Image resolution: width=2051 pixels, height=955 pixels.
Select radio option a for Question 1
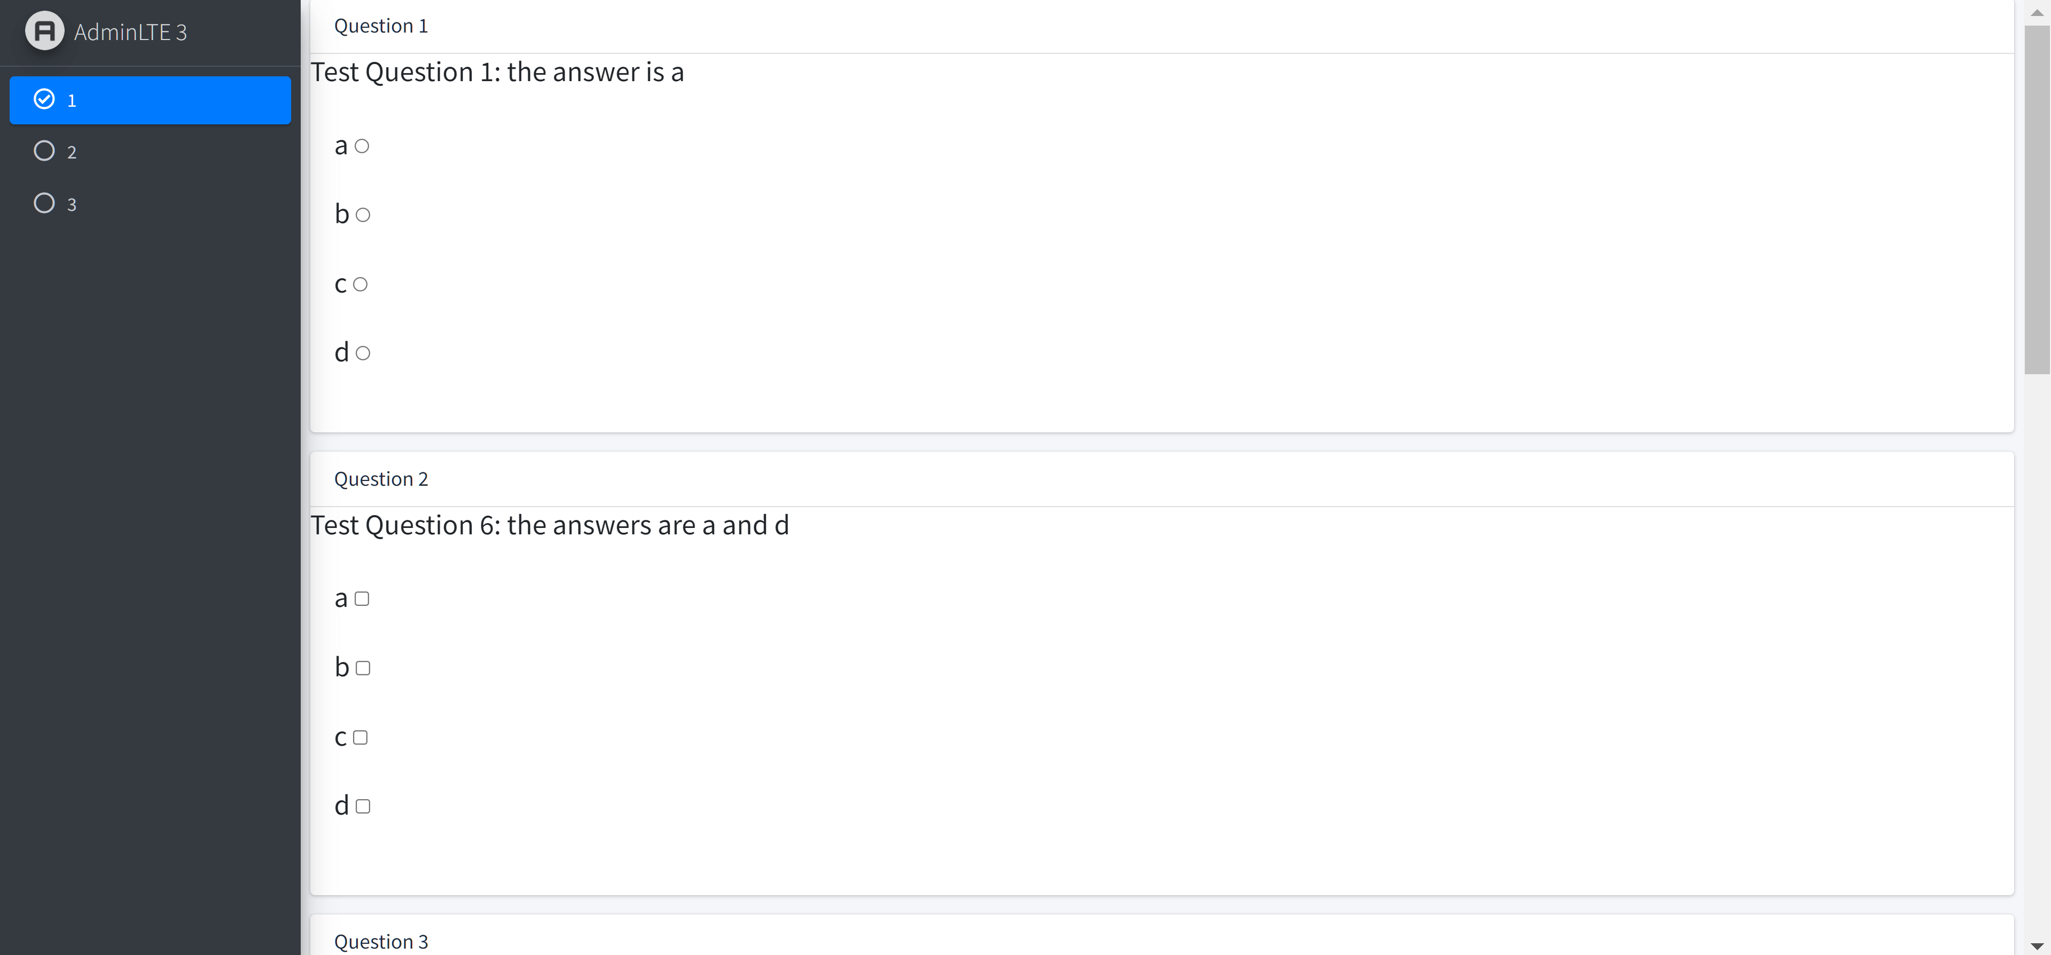tap(362, 146)
